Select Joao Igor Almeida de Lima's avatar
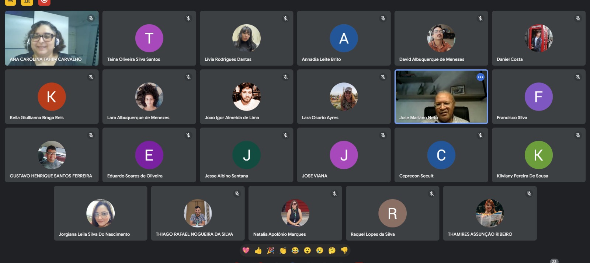The height and width of the screenshot is (263, 590). click(x=246, y=97)
